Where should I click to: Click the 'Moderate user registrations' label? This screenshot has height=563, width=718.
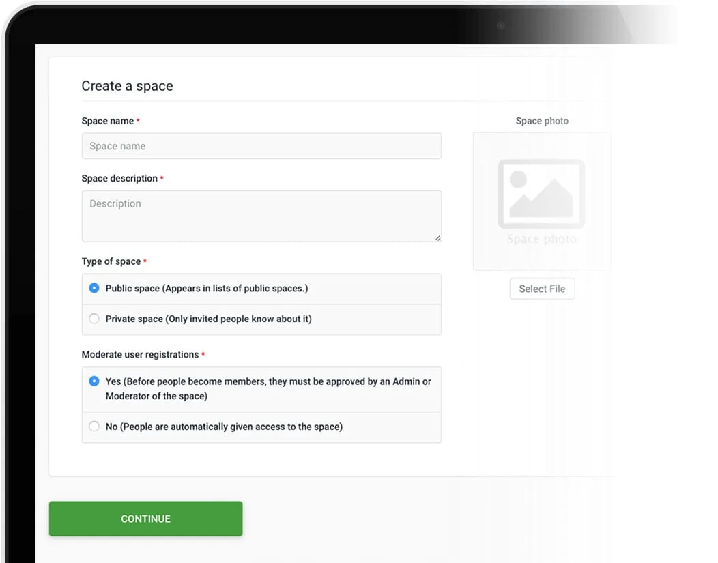[140, 355]
